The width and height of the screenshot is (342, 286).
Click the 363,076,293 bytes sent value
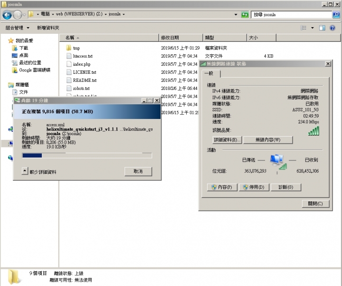tap(255, 171)
